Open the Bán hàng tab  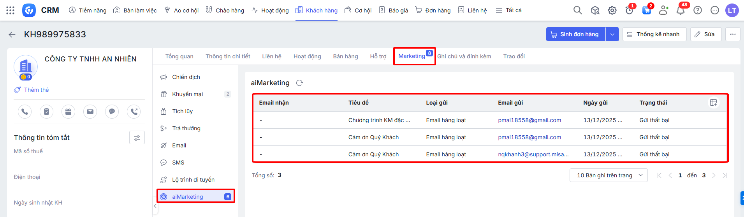click(345, 56)
